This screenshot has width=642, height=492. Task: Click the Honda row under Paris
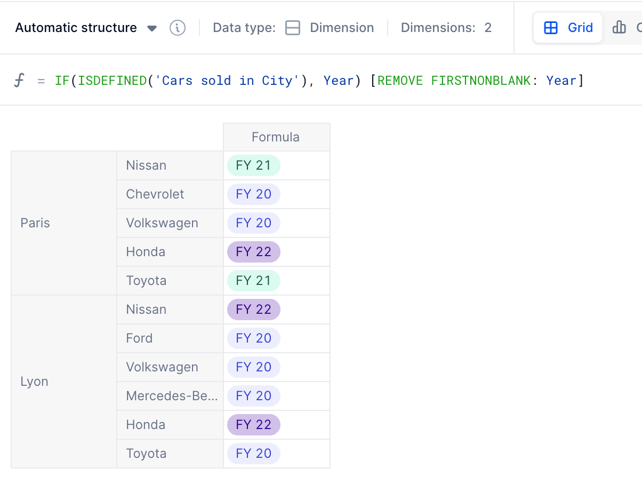[170, 252]
